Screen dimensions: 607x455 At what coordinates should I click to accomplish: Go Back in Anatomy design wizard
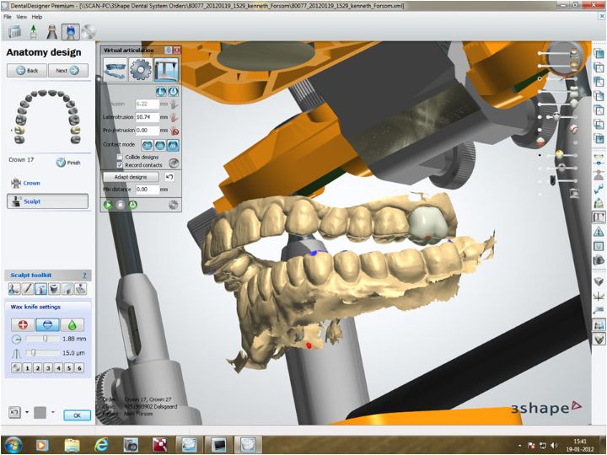pyautogui.click(x=27, y=71)
